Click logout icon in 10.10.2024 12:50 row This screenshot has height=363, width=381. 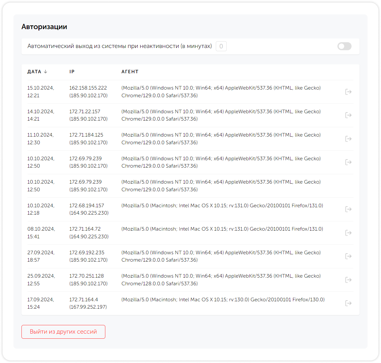(x=348, y=162)
